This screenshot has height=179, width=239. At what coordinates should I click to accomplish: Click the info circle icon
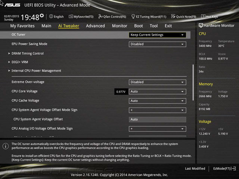6,146
